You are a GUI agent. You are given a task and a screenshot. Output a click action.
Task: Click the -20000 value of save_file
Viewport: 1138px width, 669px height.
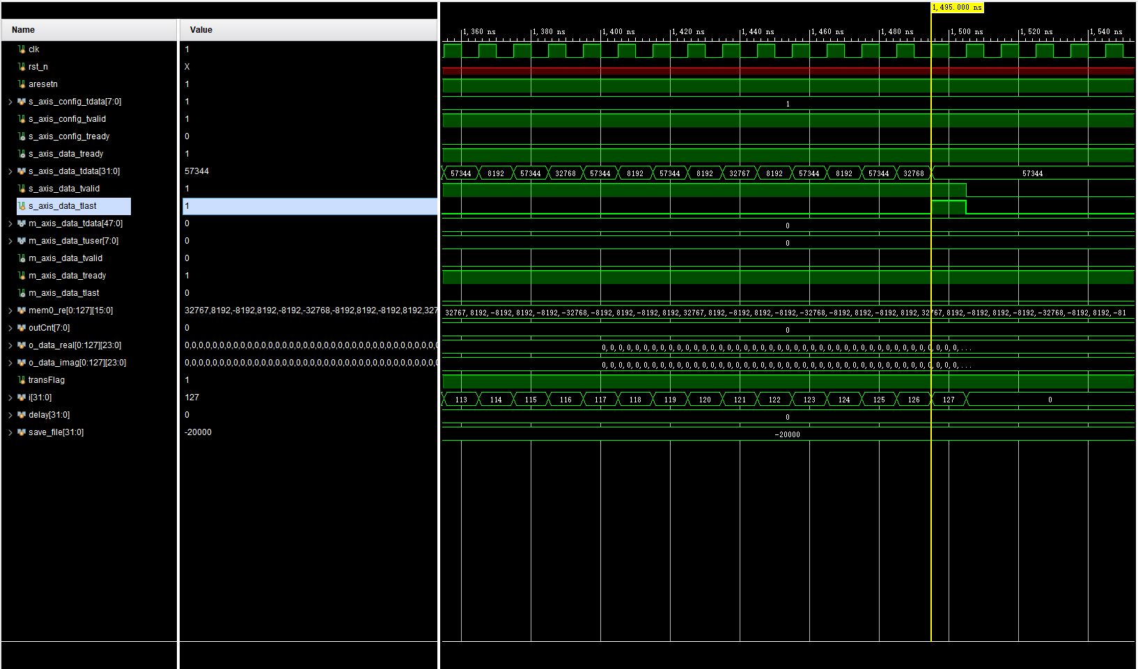tap(198, 432)
